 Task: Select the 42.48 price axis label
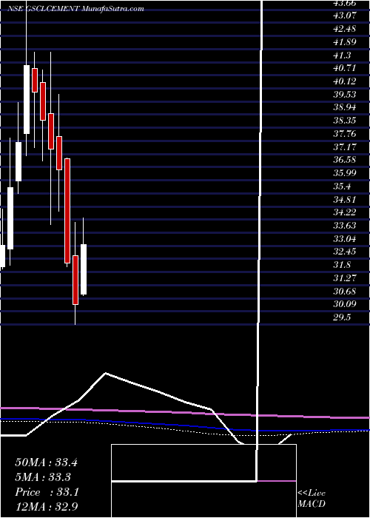pyautogui.click(x=344, y=29)
